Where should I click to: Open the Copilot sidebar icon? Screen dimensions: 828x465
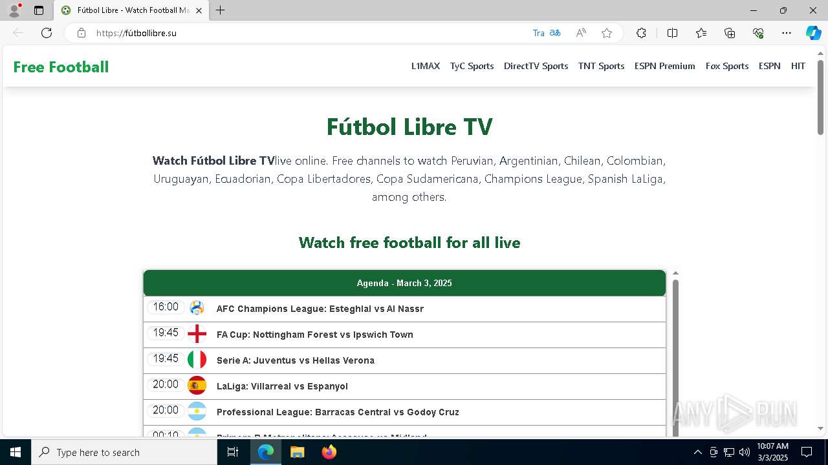[x=813, y=33]
